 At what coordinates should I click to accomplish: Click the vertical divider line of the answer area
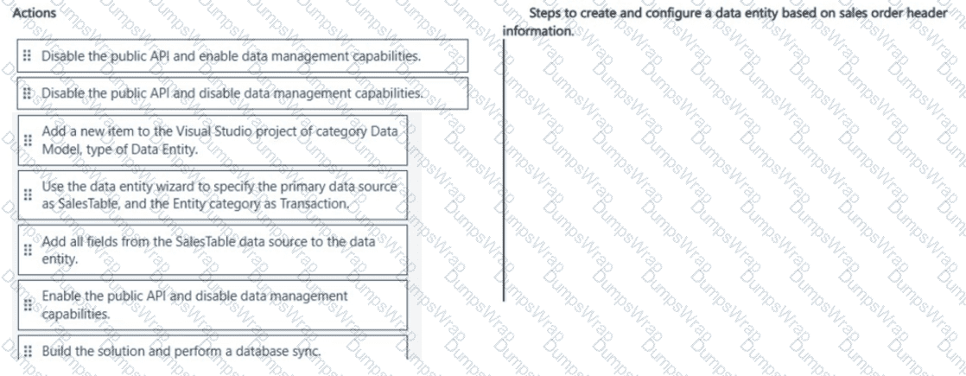[505, 169]
